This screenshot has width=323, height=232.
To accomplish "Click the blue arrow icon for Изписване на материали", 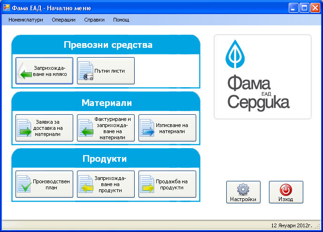I will pyautogui.click(x=147, y=128).
